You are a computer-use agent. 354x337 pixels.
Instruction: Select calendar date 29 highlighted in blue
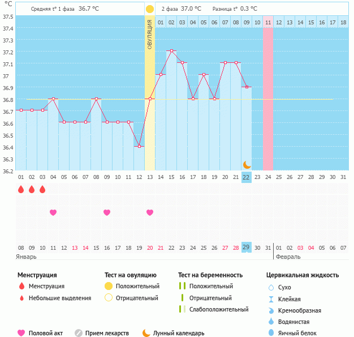pos(246,248)
